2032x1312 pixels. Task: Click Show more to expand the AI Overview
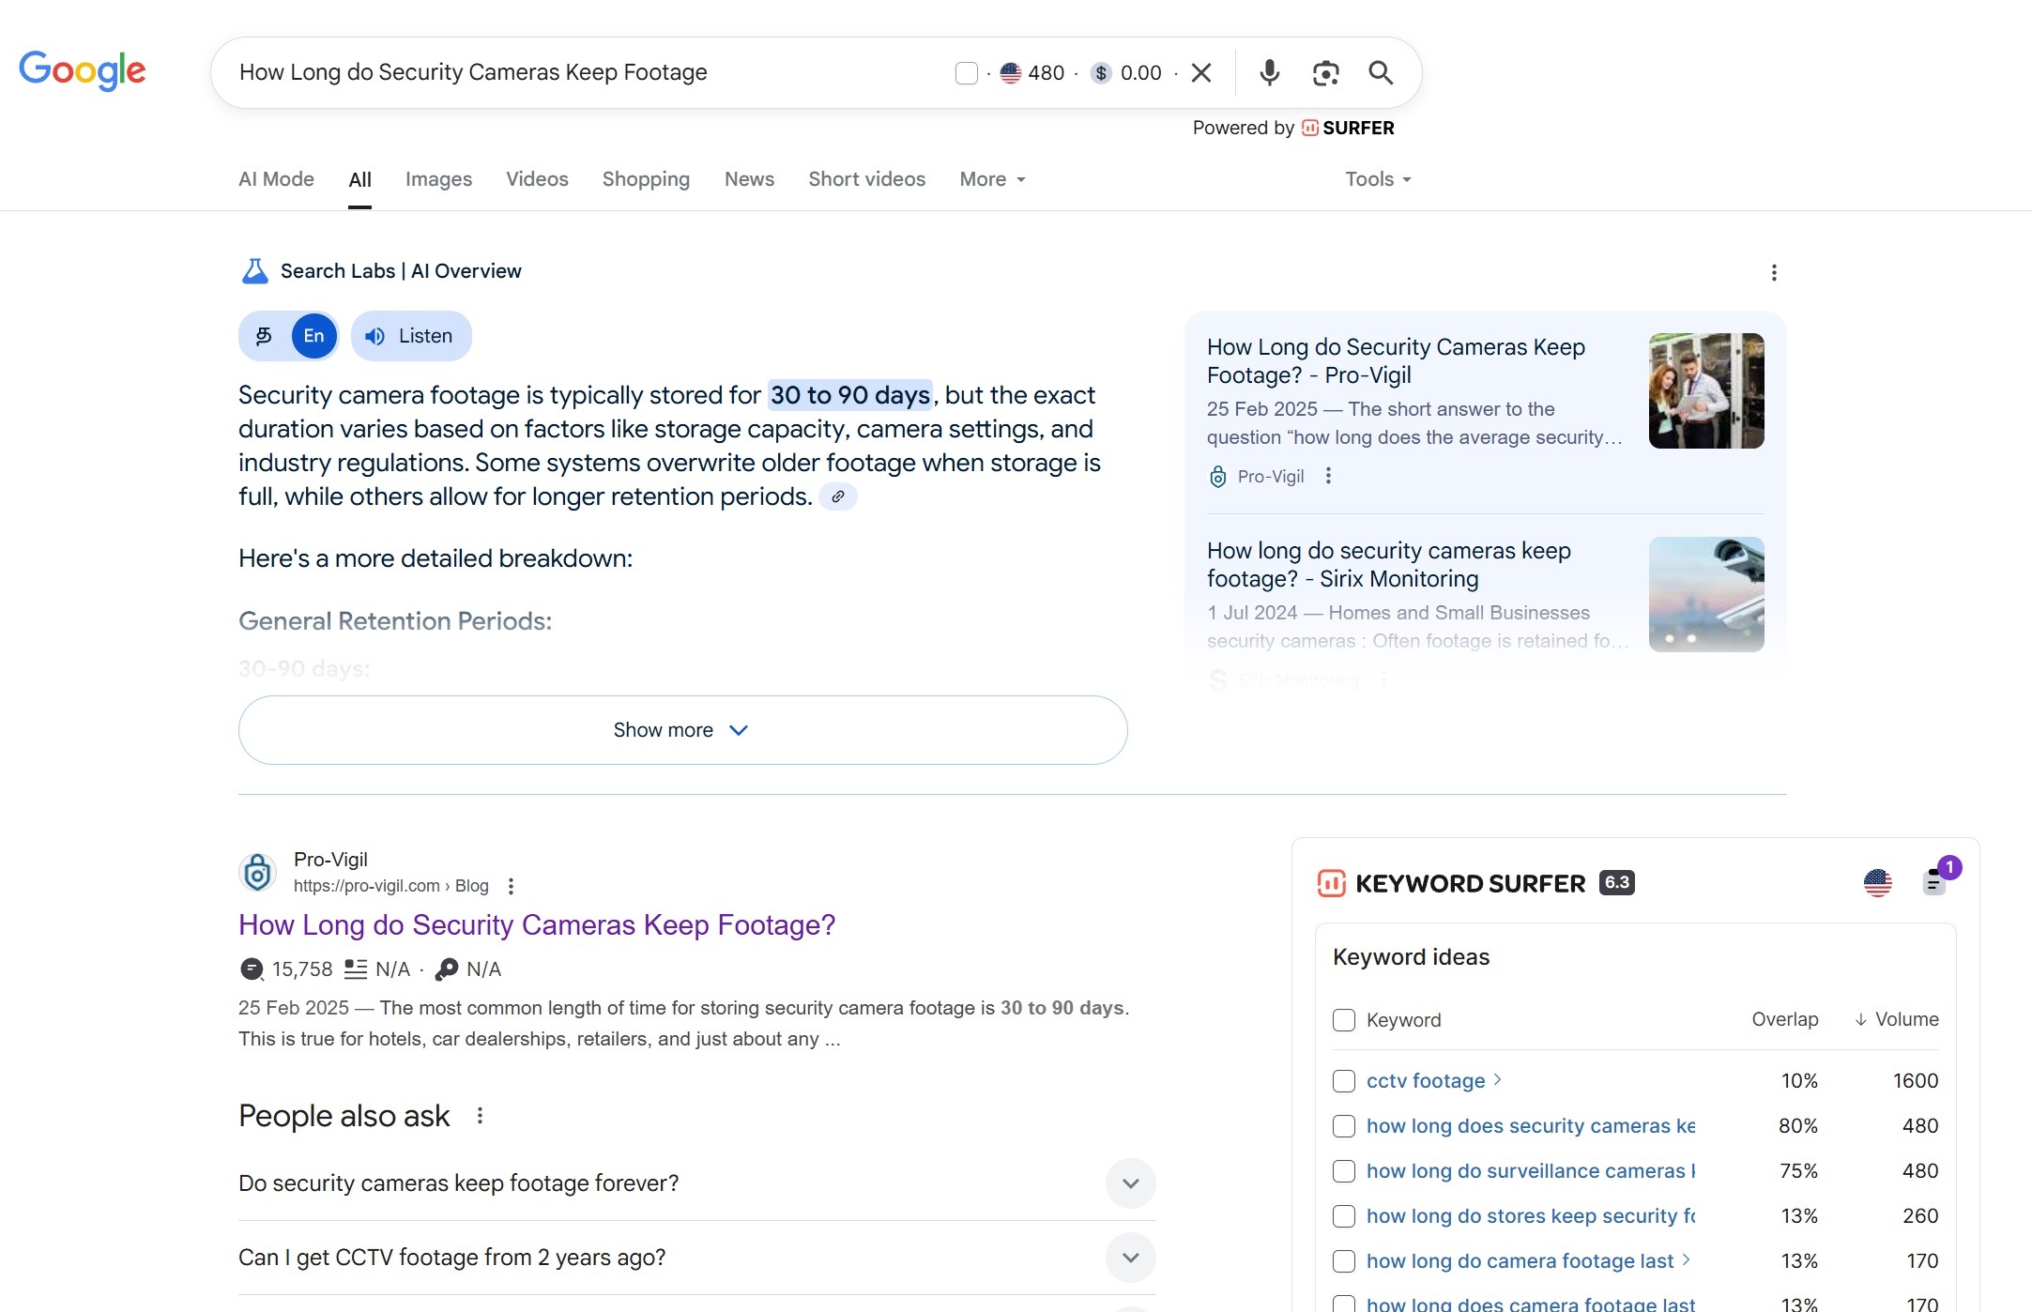pos(681,729)
